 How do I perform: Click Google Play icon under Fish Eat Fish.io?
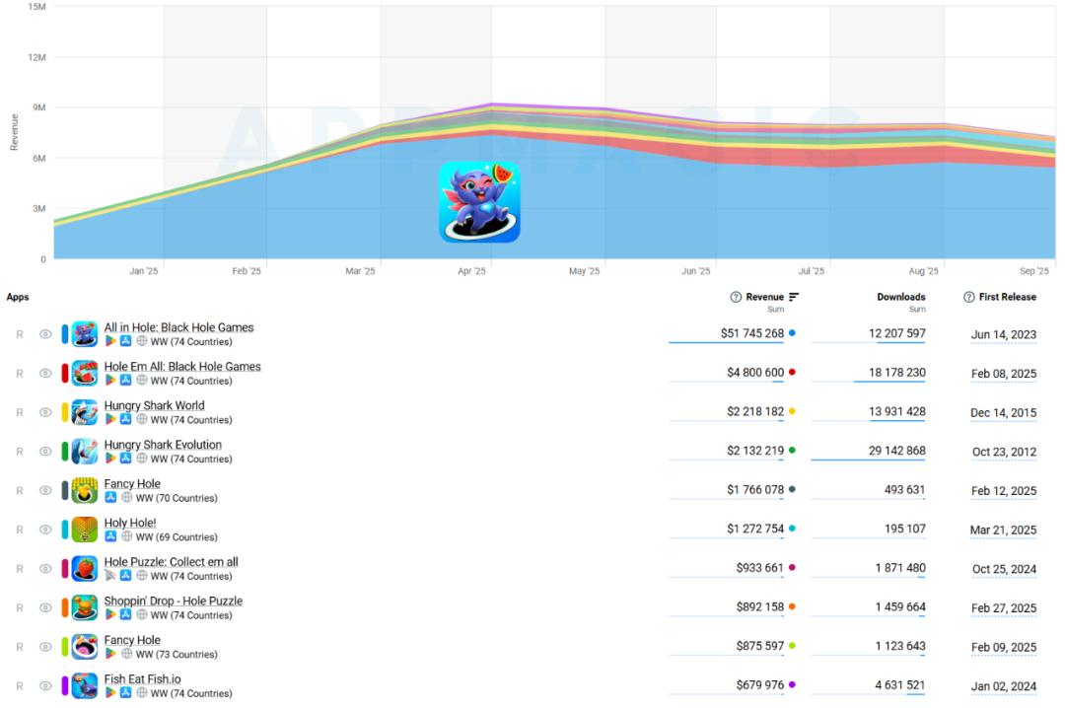(110, 692)
